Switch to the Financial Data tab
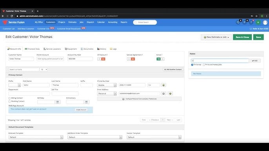The image size is (269, 151). tap(32, 49)
